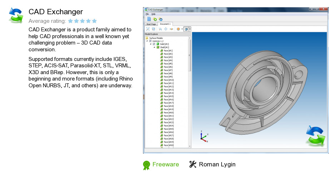Image resolution: width=336 pixels, height=181 pixels.
Task: Select the Pan view tool icon
Action: click(x=165, y=29)
